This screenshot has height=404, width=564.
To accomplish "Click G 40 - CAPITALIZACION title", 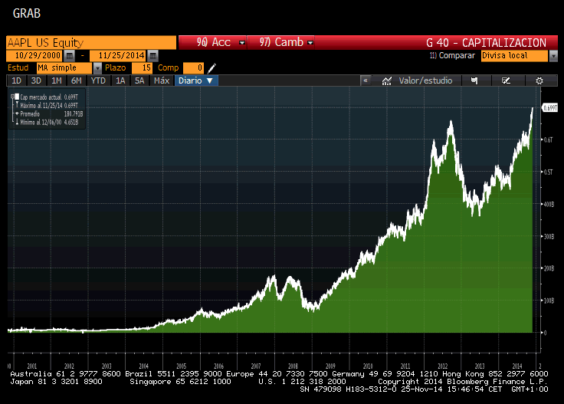I will point(486,43).
